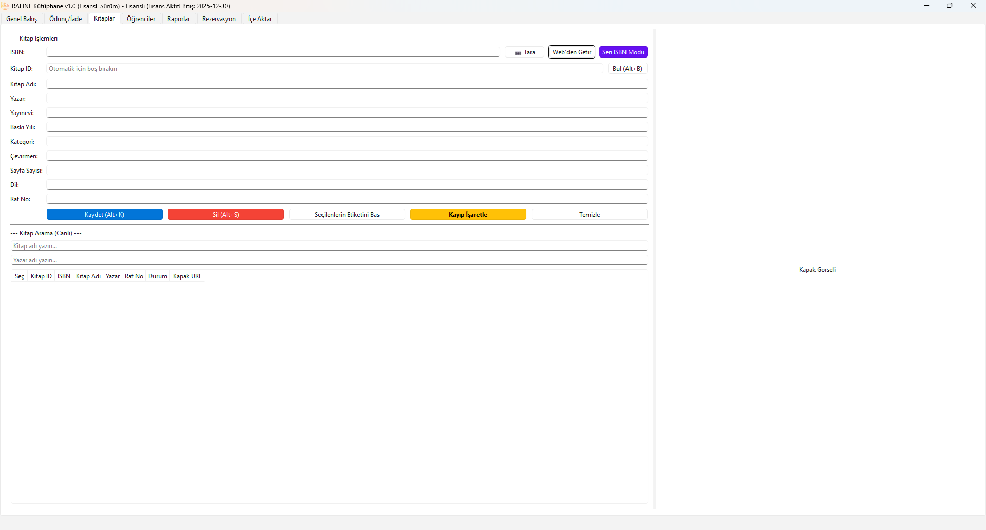Screen dimensions: 986x530
Task: Go to the Raporlar tab
Action: (179, 19)
